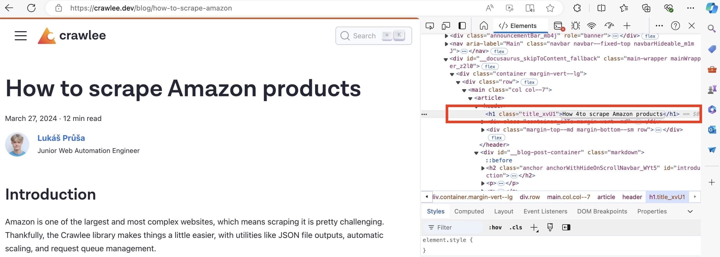
Task: Enter Immersive Reader mode
Action: tap(530, 8)
